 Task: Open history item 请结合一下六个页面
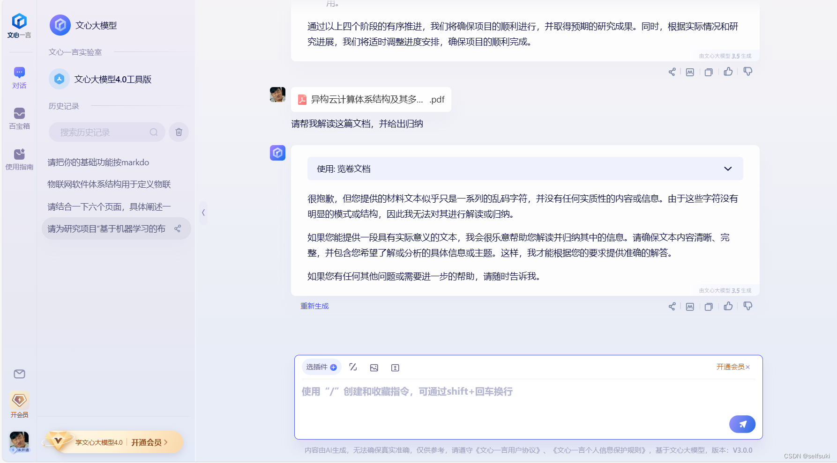pos(109,207)
